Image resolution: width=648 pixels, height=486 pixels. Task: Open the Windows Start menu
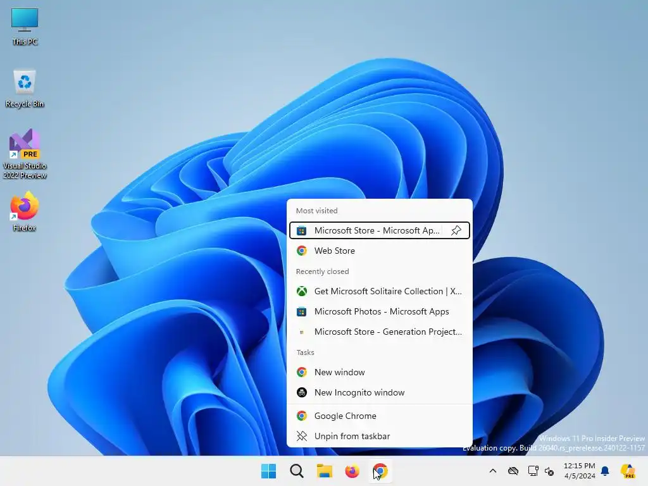click(268, 471)
